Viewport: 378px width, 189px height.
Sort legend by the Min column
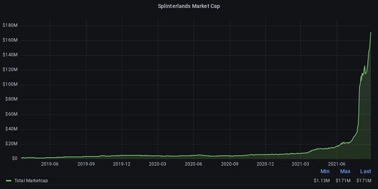click(325, 171)
